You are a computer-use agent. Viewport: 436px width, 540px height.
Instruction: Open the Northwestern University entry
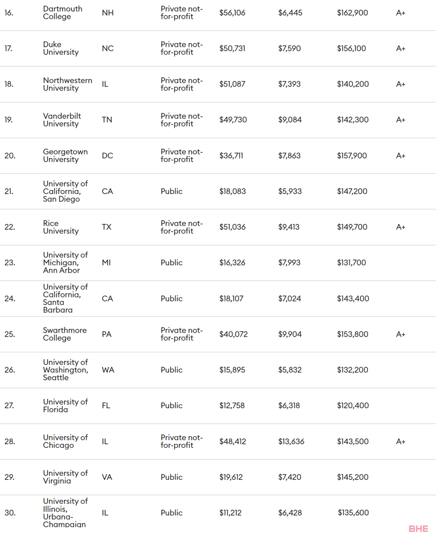(67, 84)
